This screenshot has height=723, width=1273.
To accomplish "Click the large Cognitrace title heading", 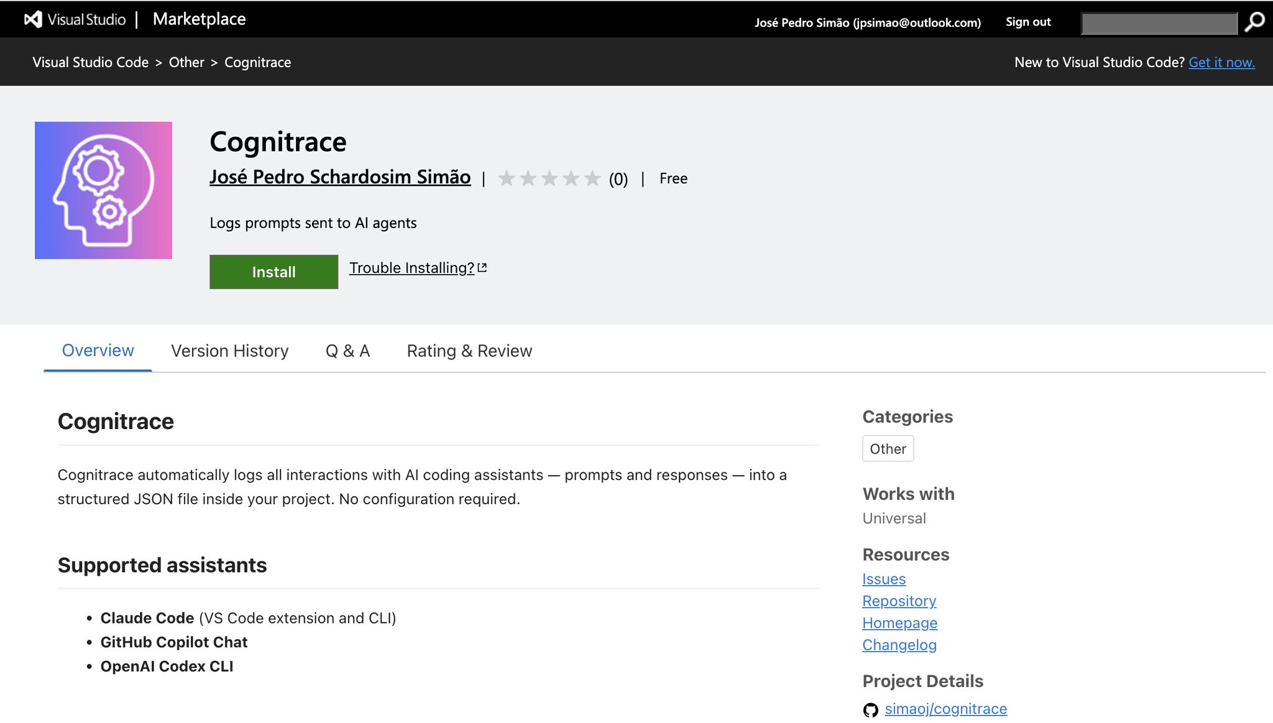I will tap(278, 142).
